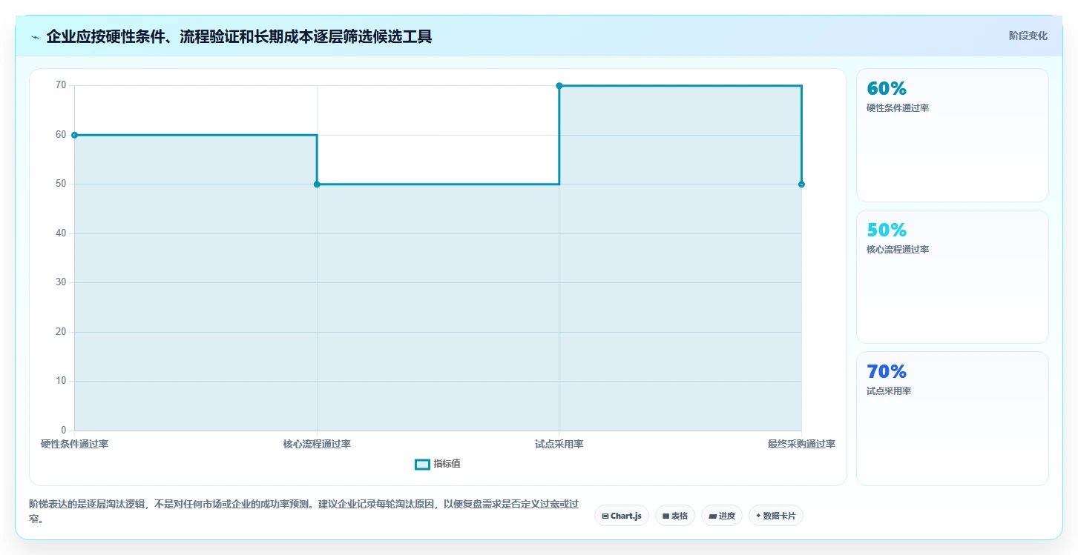Click the 50% 核心流程通过率 card
Viewport: 1078px width, 555px height.
[x=952, y=276]
